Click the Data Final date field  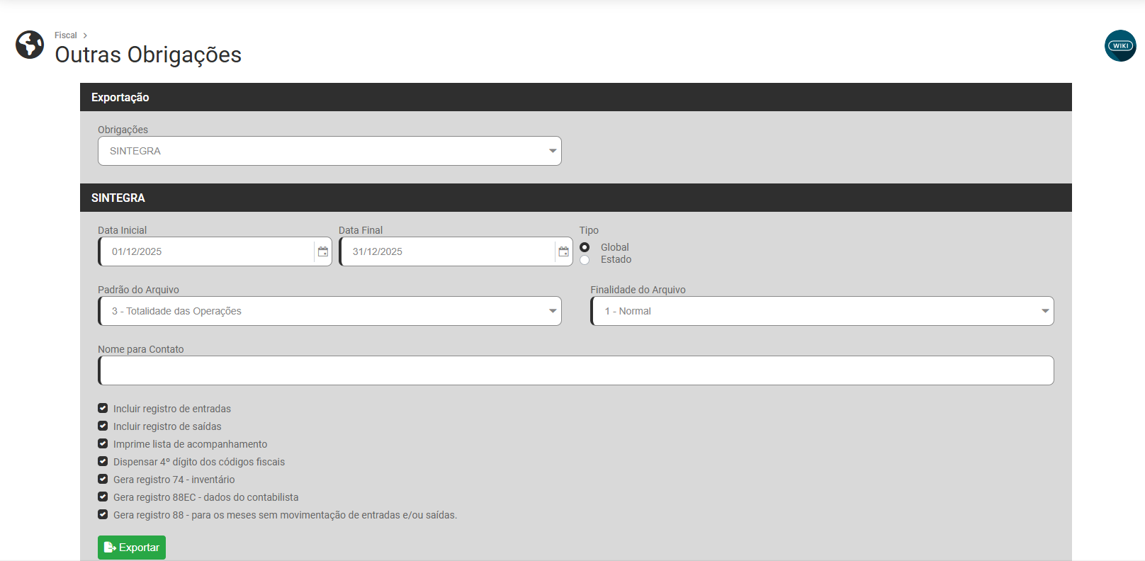[448, 251]
